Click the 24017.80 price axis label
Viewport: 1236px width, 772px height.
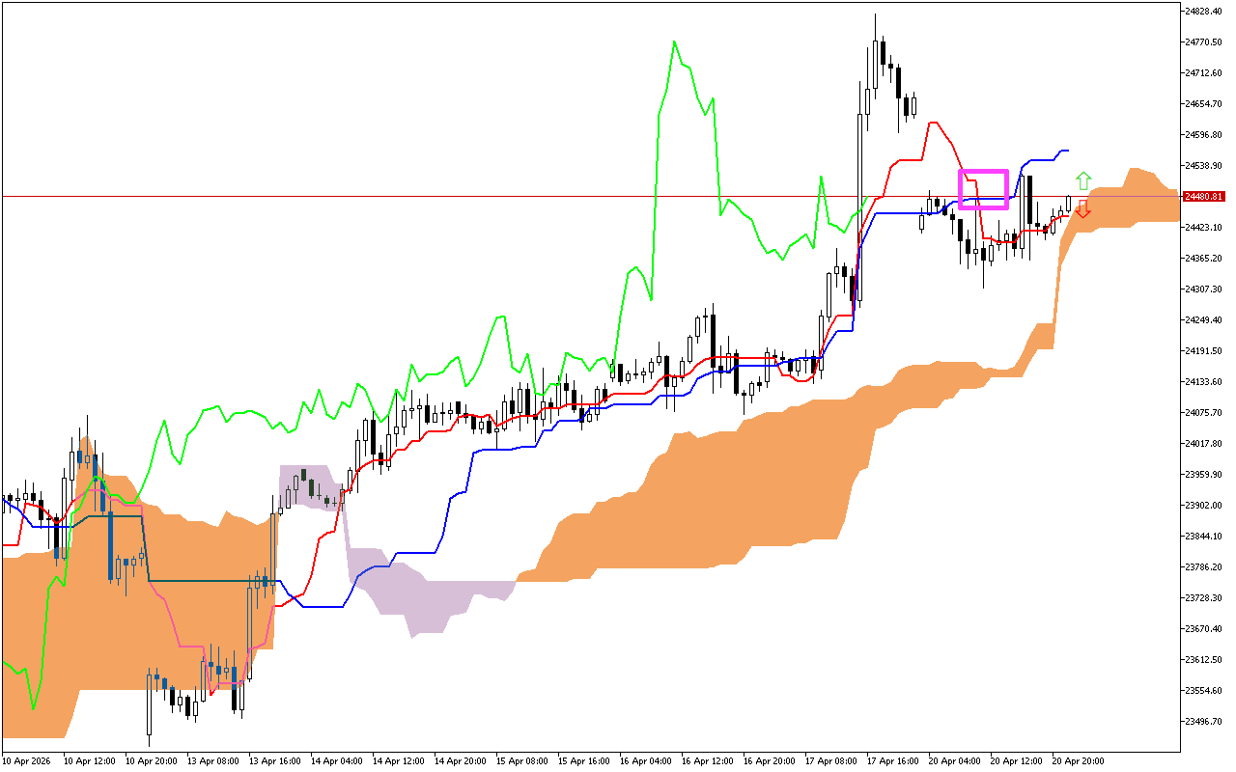[x=1203, y=443]
